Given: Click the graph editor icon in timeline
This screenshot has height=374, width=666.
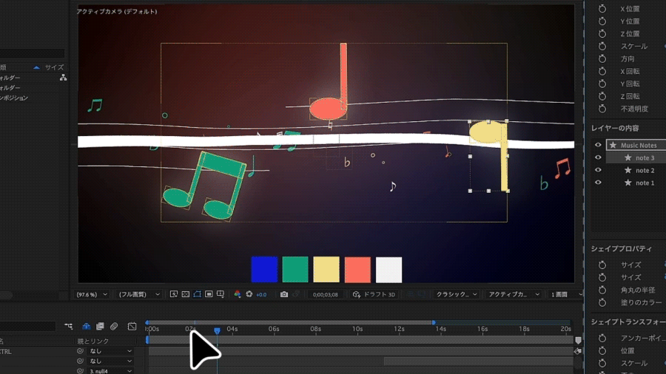Looking at the screenshot, I should tap(132, 326).
